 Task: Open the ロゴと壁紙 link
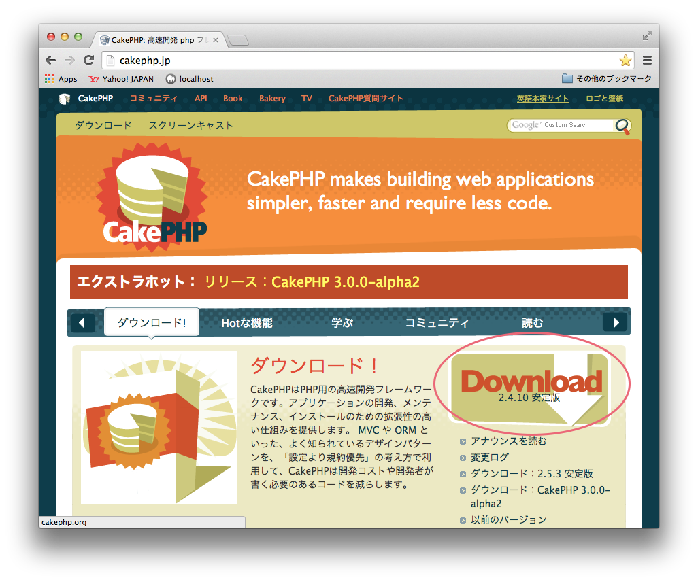click(604, 99)
